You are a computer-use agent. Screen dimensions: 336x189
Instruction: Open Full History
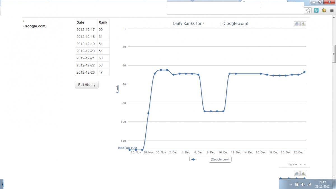(x=87, y=85)
